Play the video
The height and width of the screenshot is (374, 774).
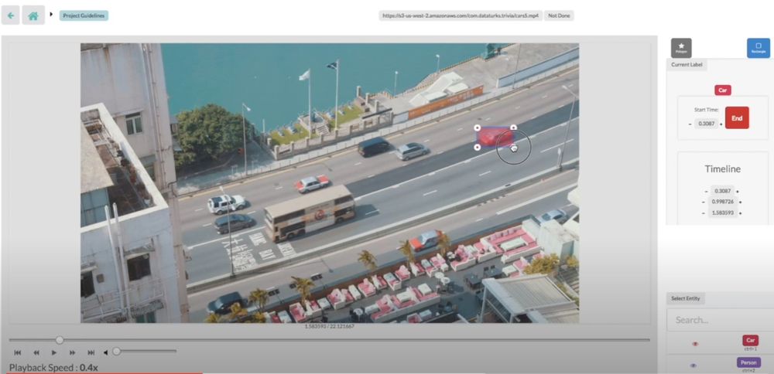point(54,352)
